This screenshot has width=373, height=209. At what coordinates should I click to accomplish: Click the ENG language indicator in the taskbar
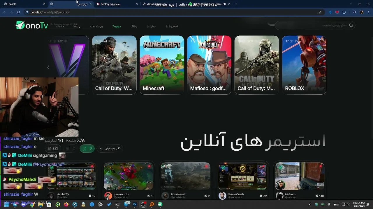coord(336,204)
